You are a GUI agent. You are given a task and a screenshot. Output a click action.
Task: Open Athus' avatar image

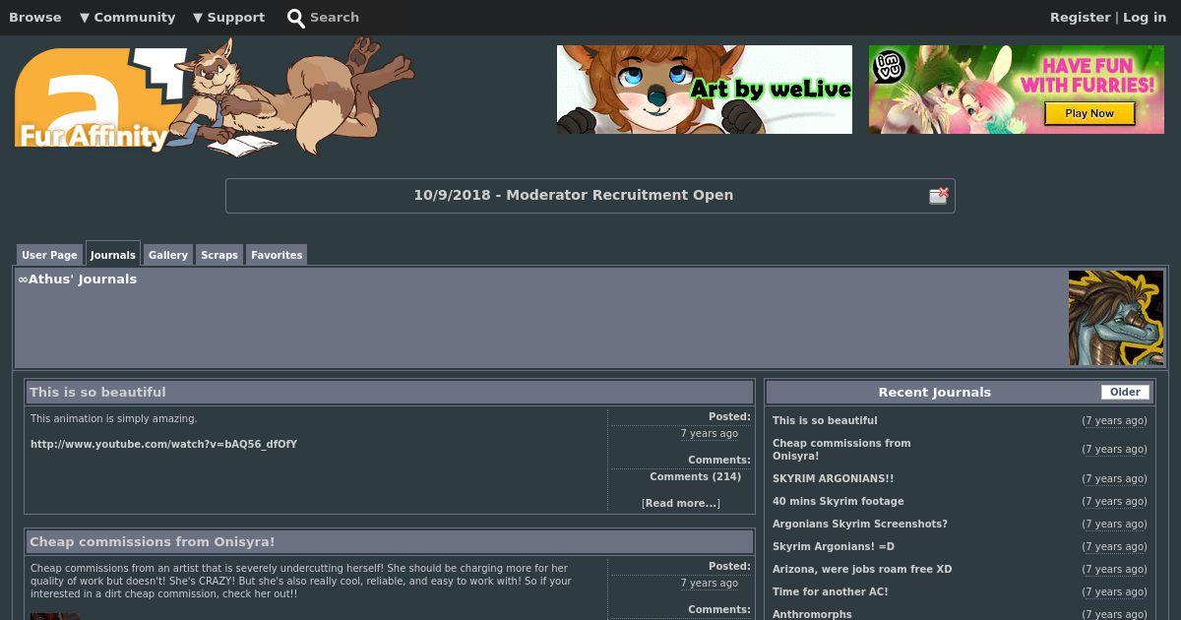click(x=1116, y=318)
